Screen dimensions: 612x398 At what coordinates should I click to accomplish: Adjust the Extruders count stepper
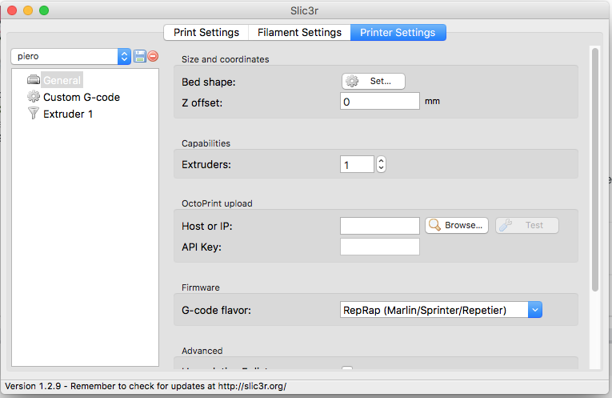coord(381,164)
